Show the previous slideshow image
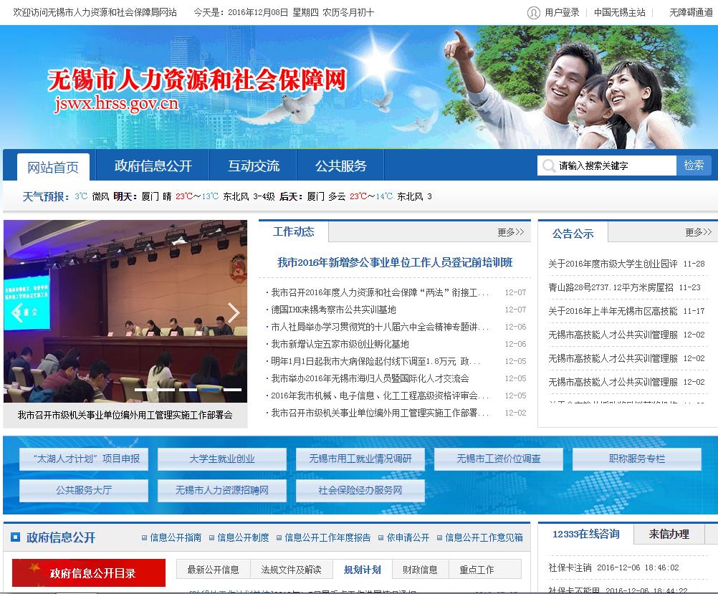718x594 pixels. coord(17,313)
